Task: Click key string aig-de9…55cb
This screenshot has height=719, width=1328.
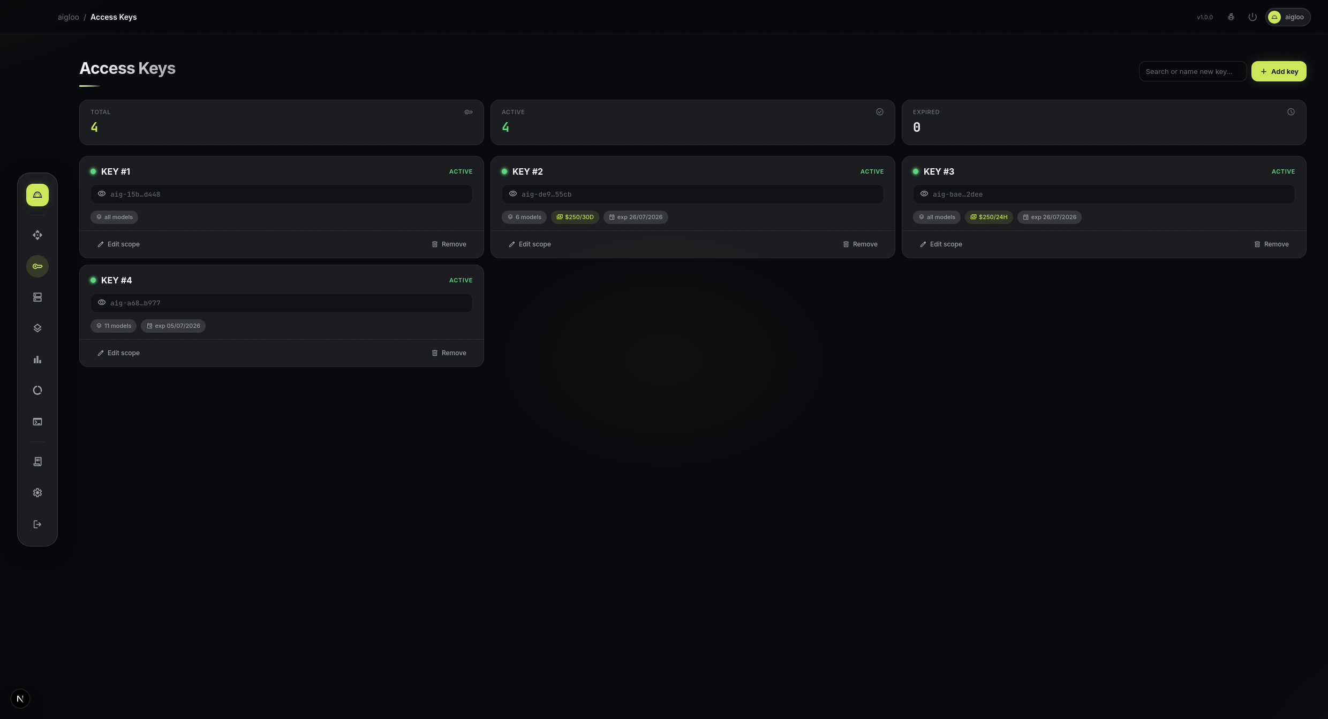Action: tap(547, 194)
